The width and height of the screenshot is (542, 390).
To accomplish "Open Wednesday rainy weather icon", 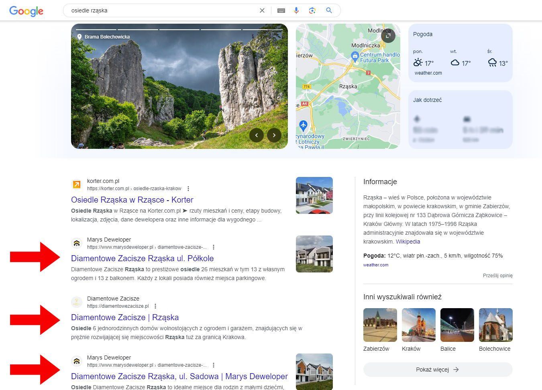I will (x=492, y=63).
